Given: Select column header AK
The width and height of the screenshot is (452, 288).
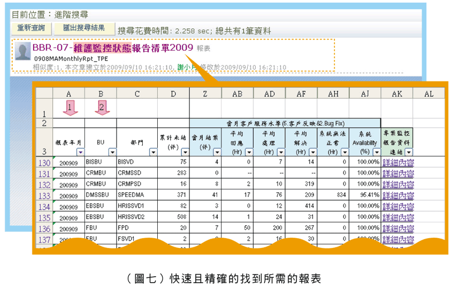Looking at the screenshot, I should tap(396, 94).
